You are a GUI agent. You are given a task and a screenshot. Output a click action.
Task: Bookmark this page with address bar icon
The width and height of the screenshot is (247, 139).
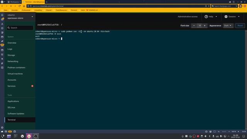point(206,6)
